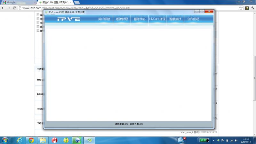Open the MyCard增值 tab

tap(157, 19)
